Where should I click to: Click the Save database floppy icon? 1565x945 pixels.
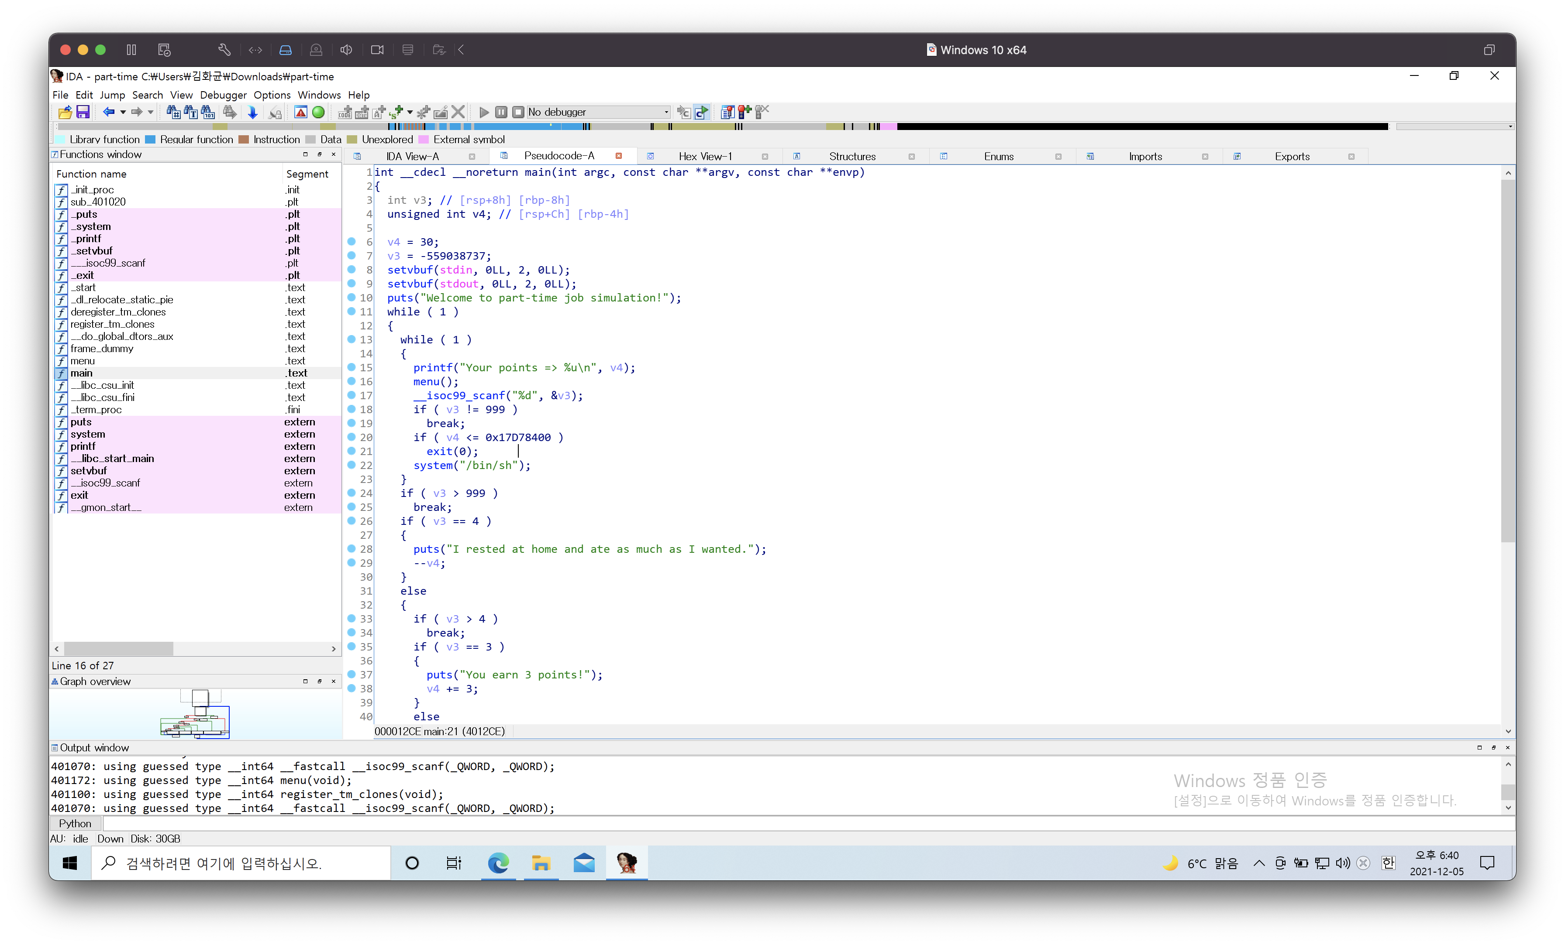click(83, 112)
